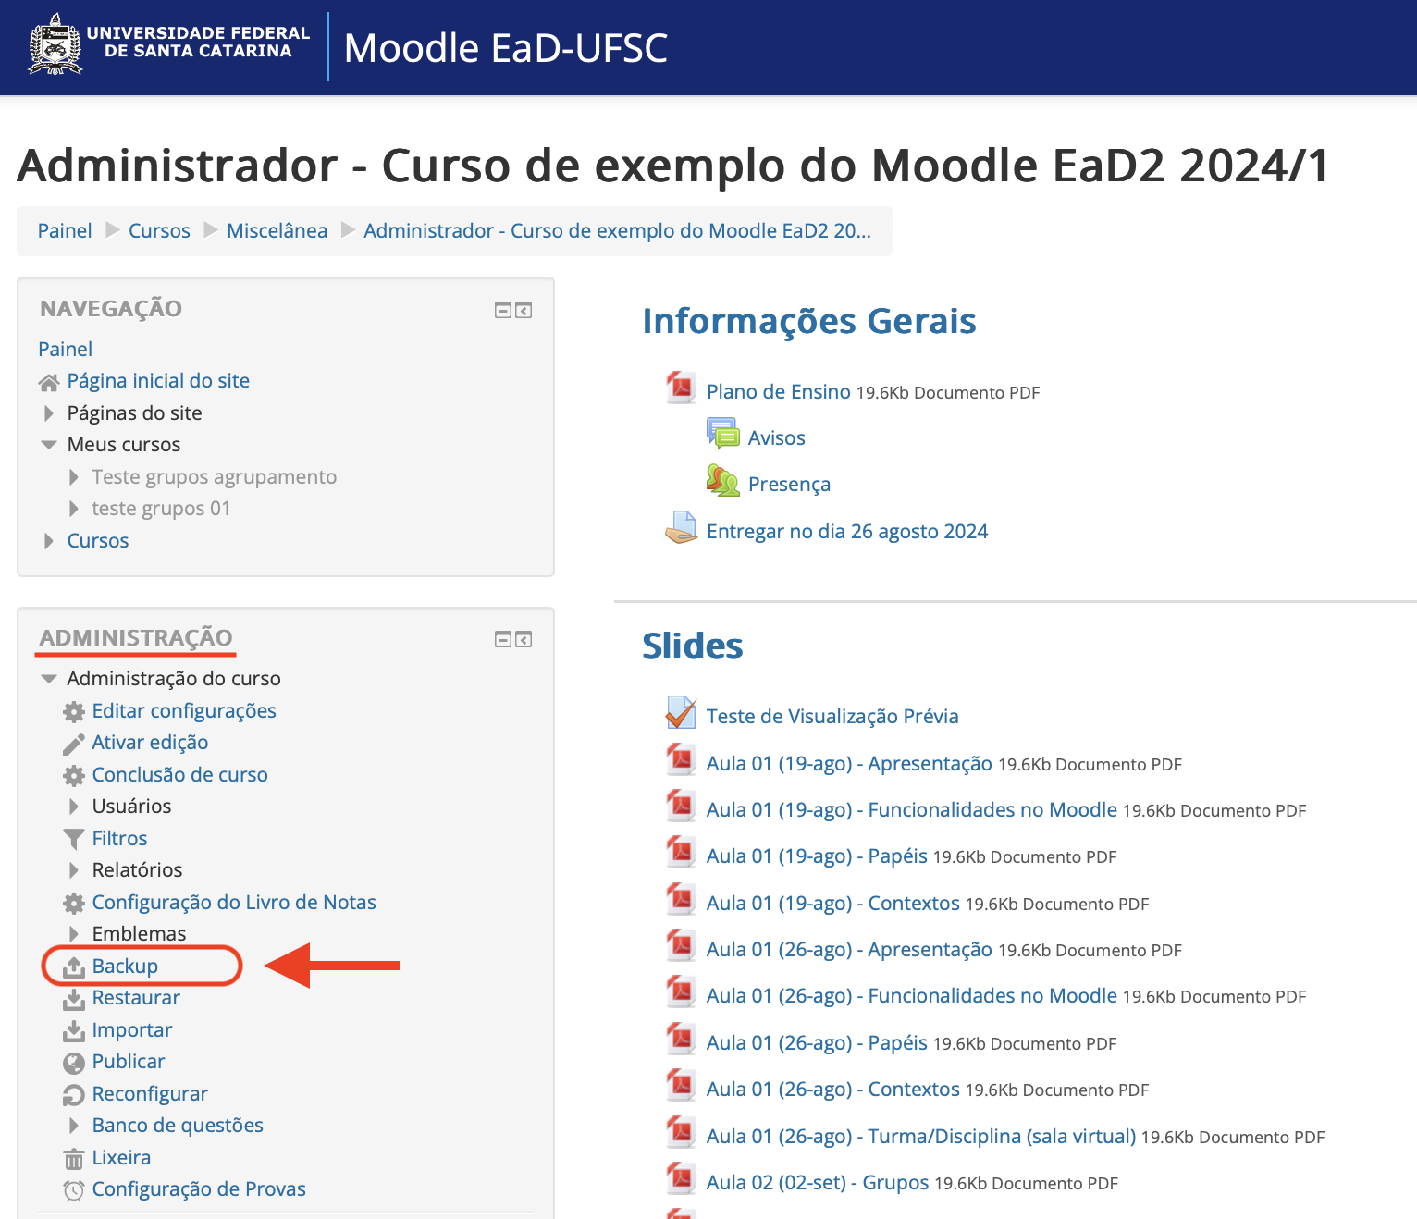
Task: Open the Lixeira link
Action: tap(121, 1158)
